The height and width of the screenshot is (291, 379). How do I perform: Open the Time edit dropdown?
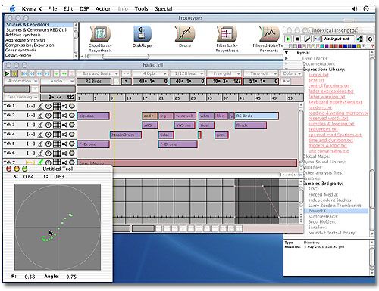(261, 73)
